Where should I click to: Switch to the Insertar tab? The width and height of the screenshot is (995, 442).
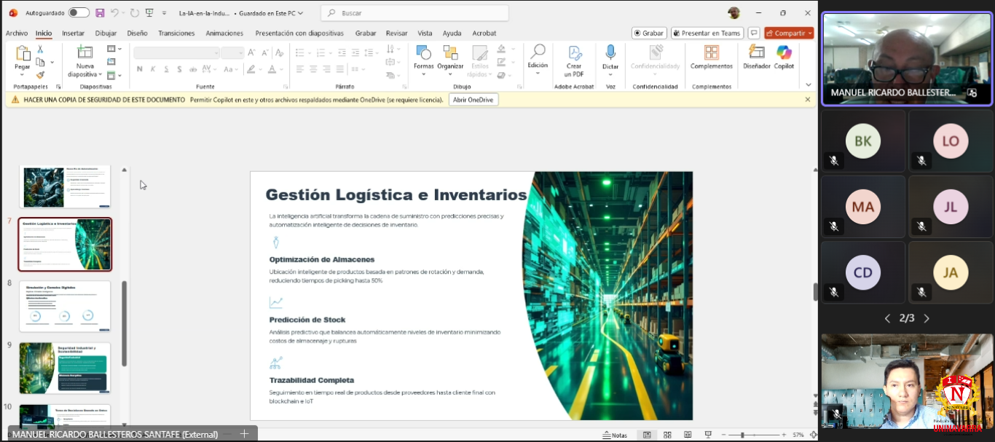73,33
